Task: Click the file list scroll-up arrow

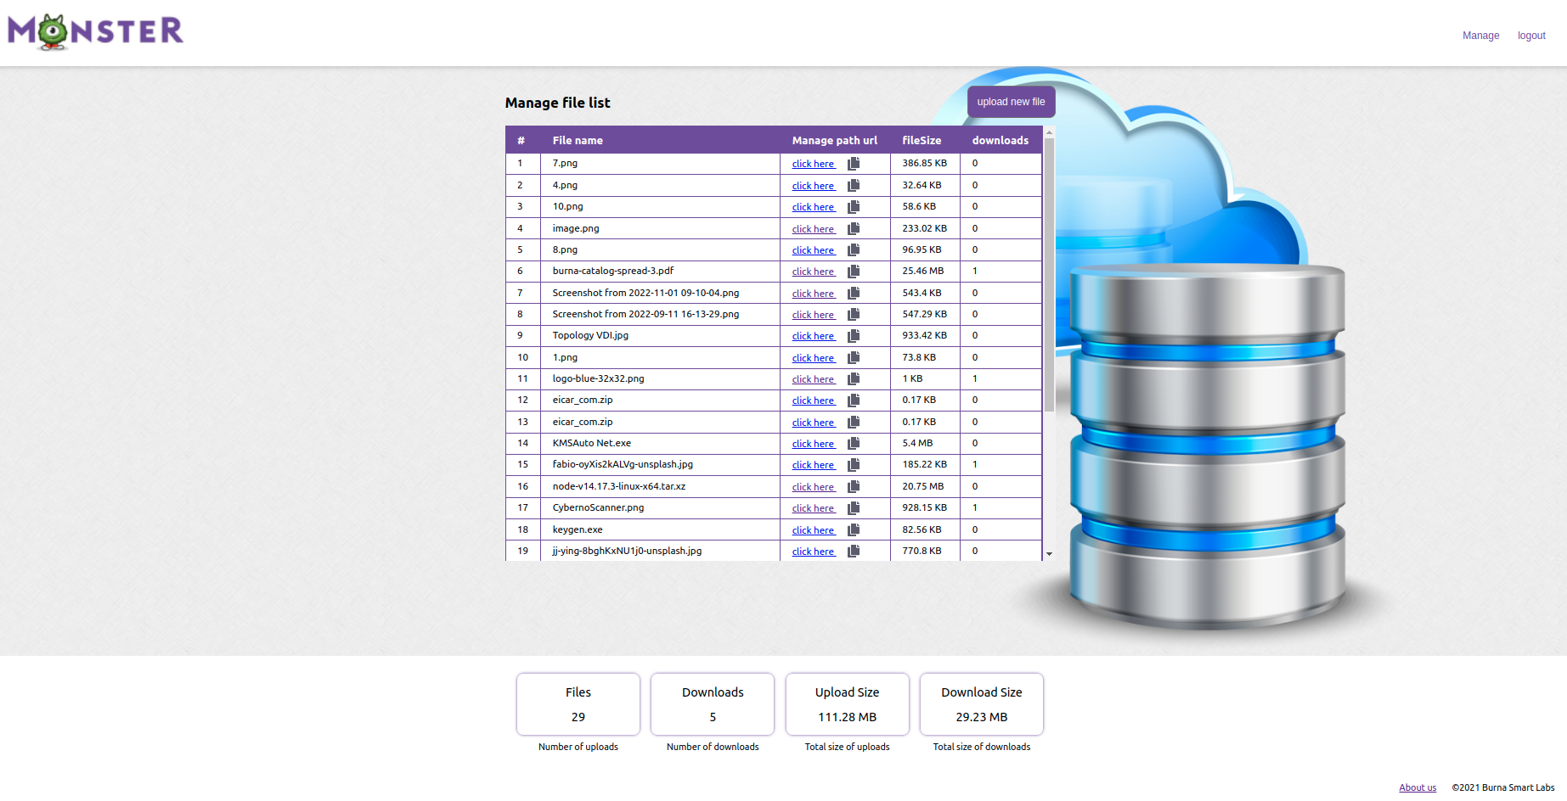Action: (1049, 132)
